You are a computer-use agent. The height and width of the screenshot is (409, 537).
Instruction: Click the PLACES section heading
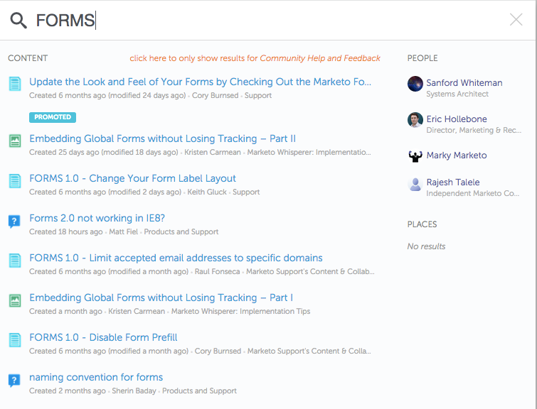pos(422,224)
